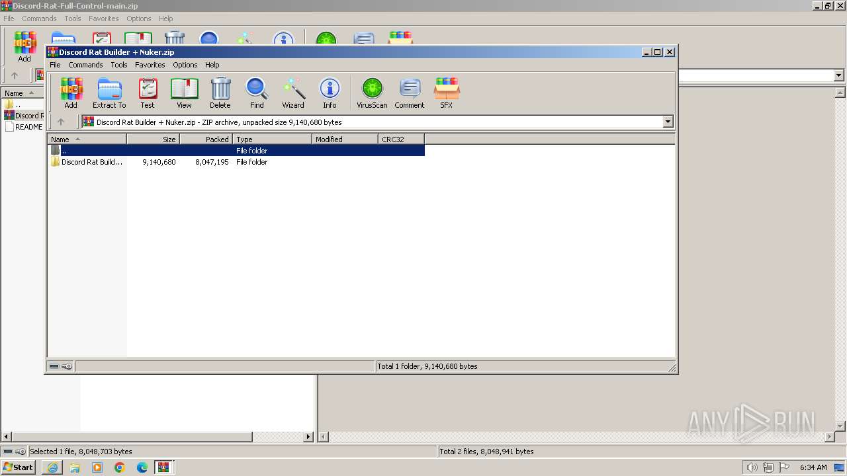Click the 8,047,195 packed size cell
Screen dimensions: 847x476
pos(212,162)
